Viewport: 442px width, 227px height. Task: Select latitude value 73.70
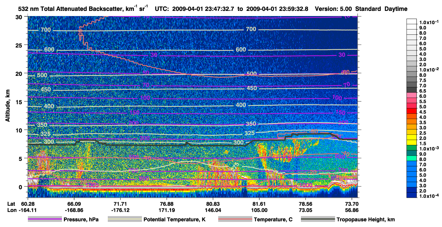pyautogui.click(x=352, y=204)
